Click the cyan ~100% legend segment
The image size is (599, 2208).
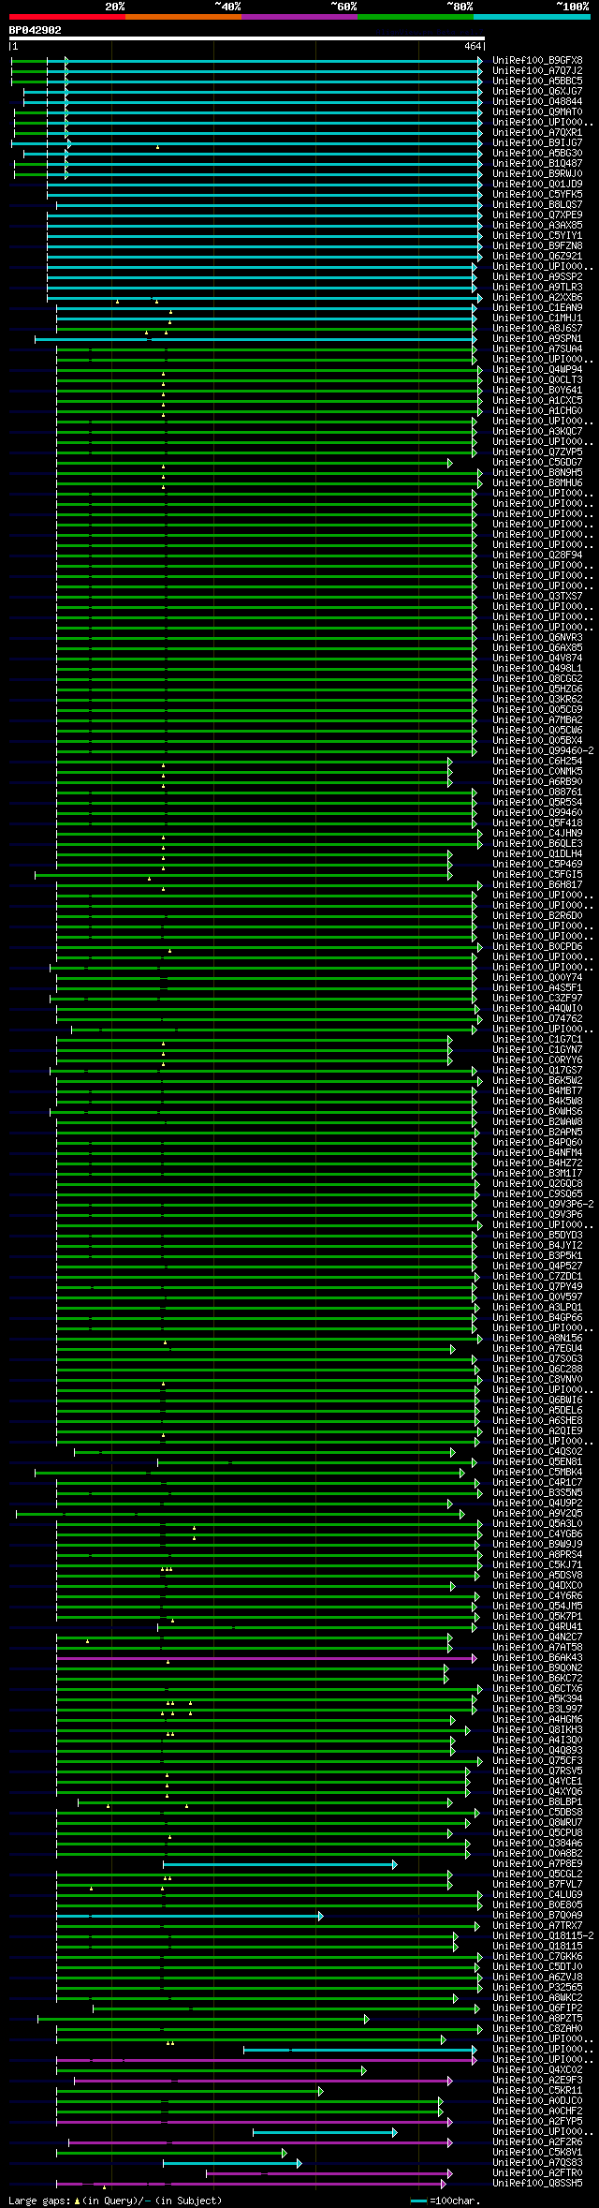point(532,17)
